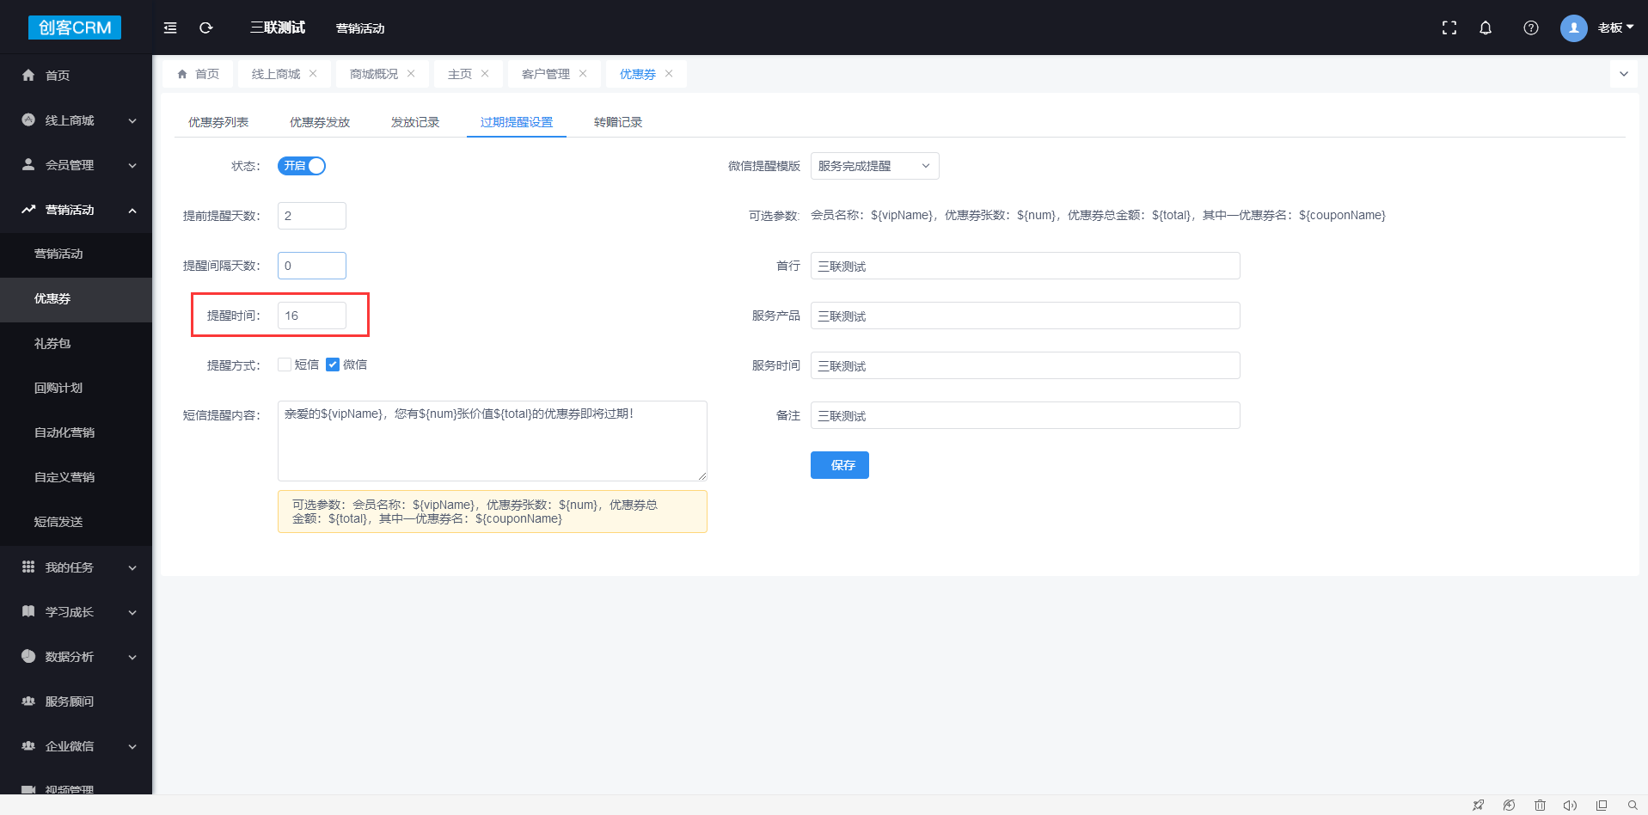Click the 提前提醒天数 input field

click(x=312, y=216)
